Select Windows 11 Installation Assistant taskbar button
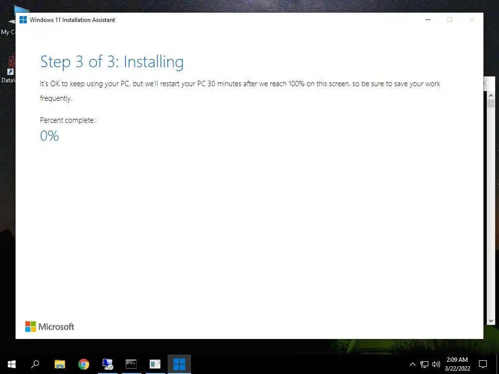 pos(179,364)
